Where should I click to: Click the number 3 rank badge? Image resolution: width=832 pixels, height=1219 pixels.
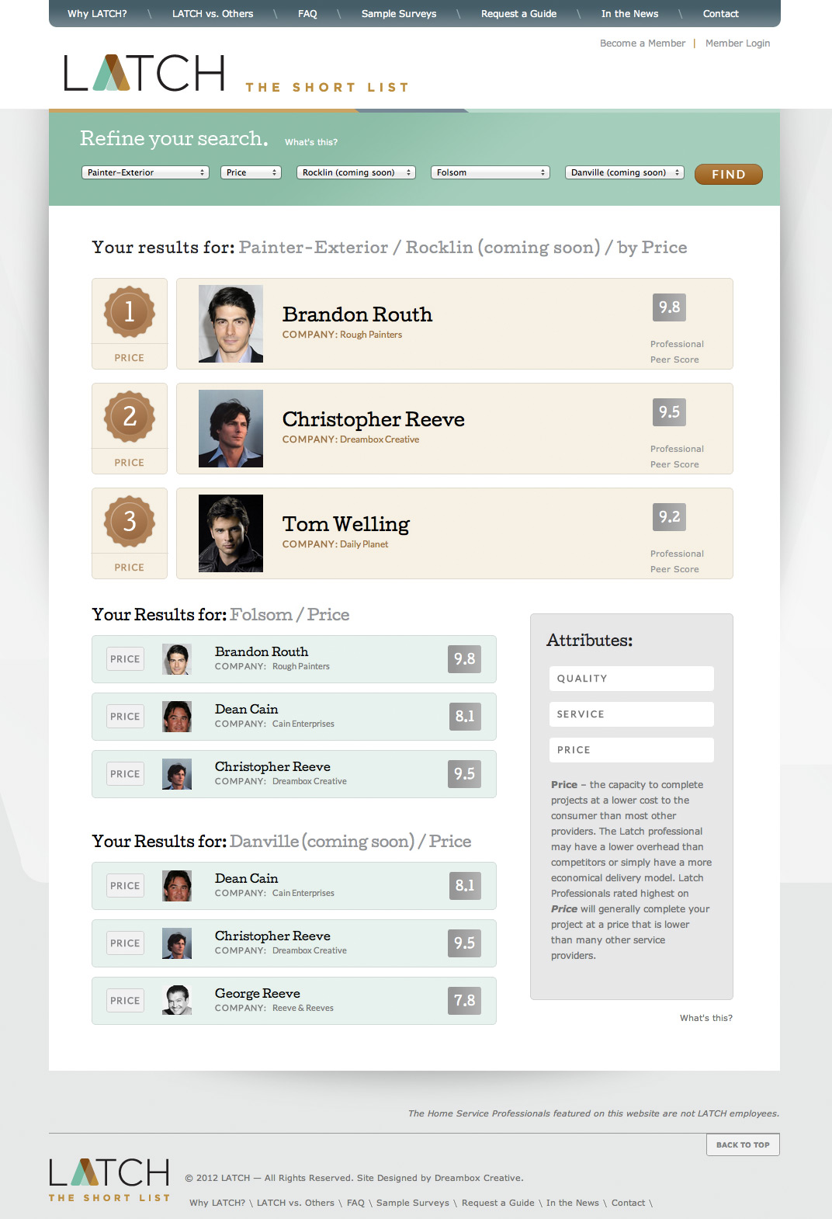pos(130,521)
